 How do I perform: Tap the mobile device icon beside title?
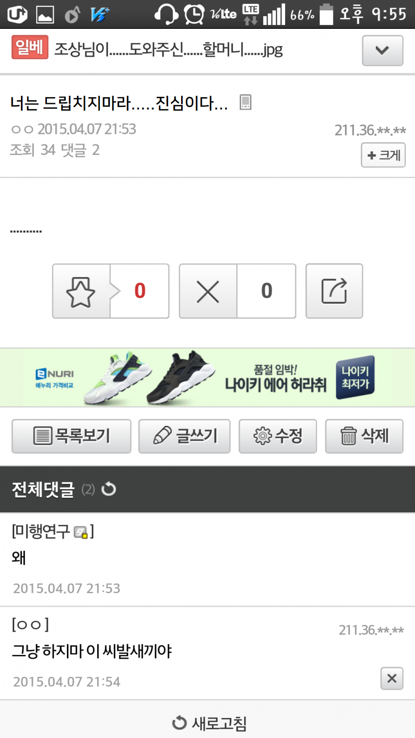click(245, 103)
